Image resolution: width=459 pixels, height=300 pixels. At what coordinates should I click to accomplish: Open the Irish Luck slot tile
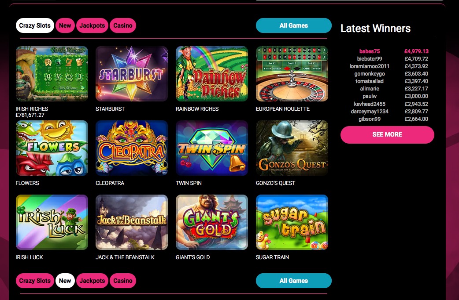tap(52, 222)
